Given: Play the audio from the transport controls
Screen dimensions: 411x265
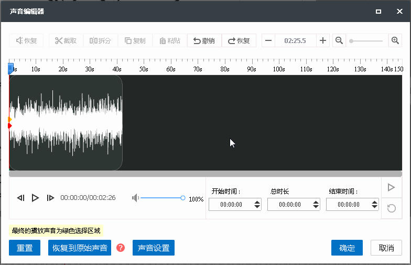Looking at the screenshot, I should tap(35, 198).
